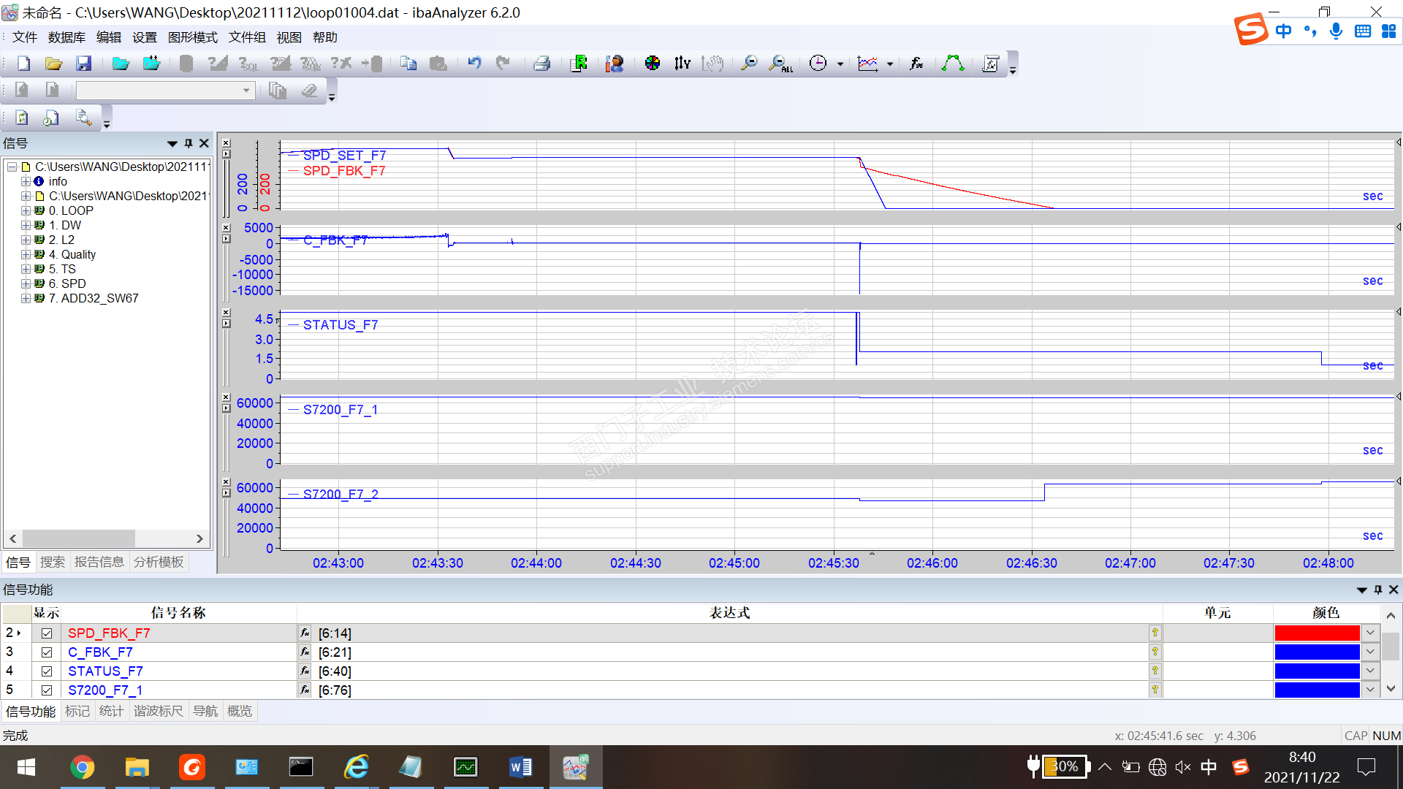The height and width of the screenshot is (789, 1403).
Task: Click the zoom out all magnifier icon
Action: click(x=780, y=64)
